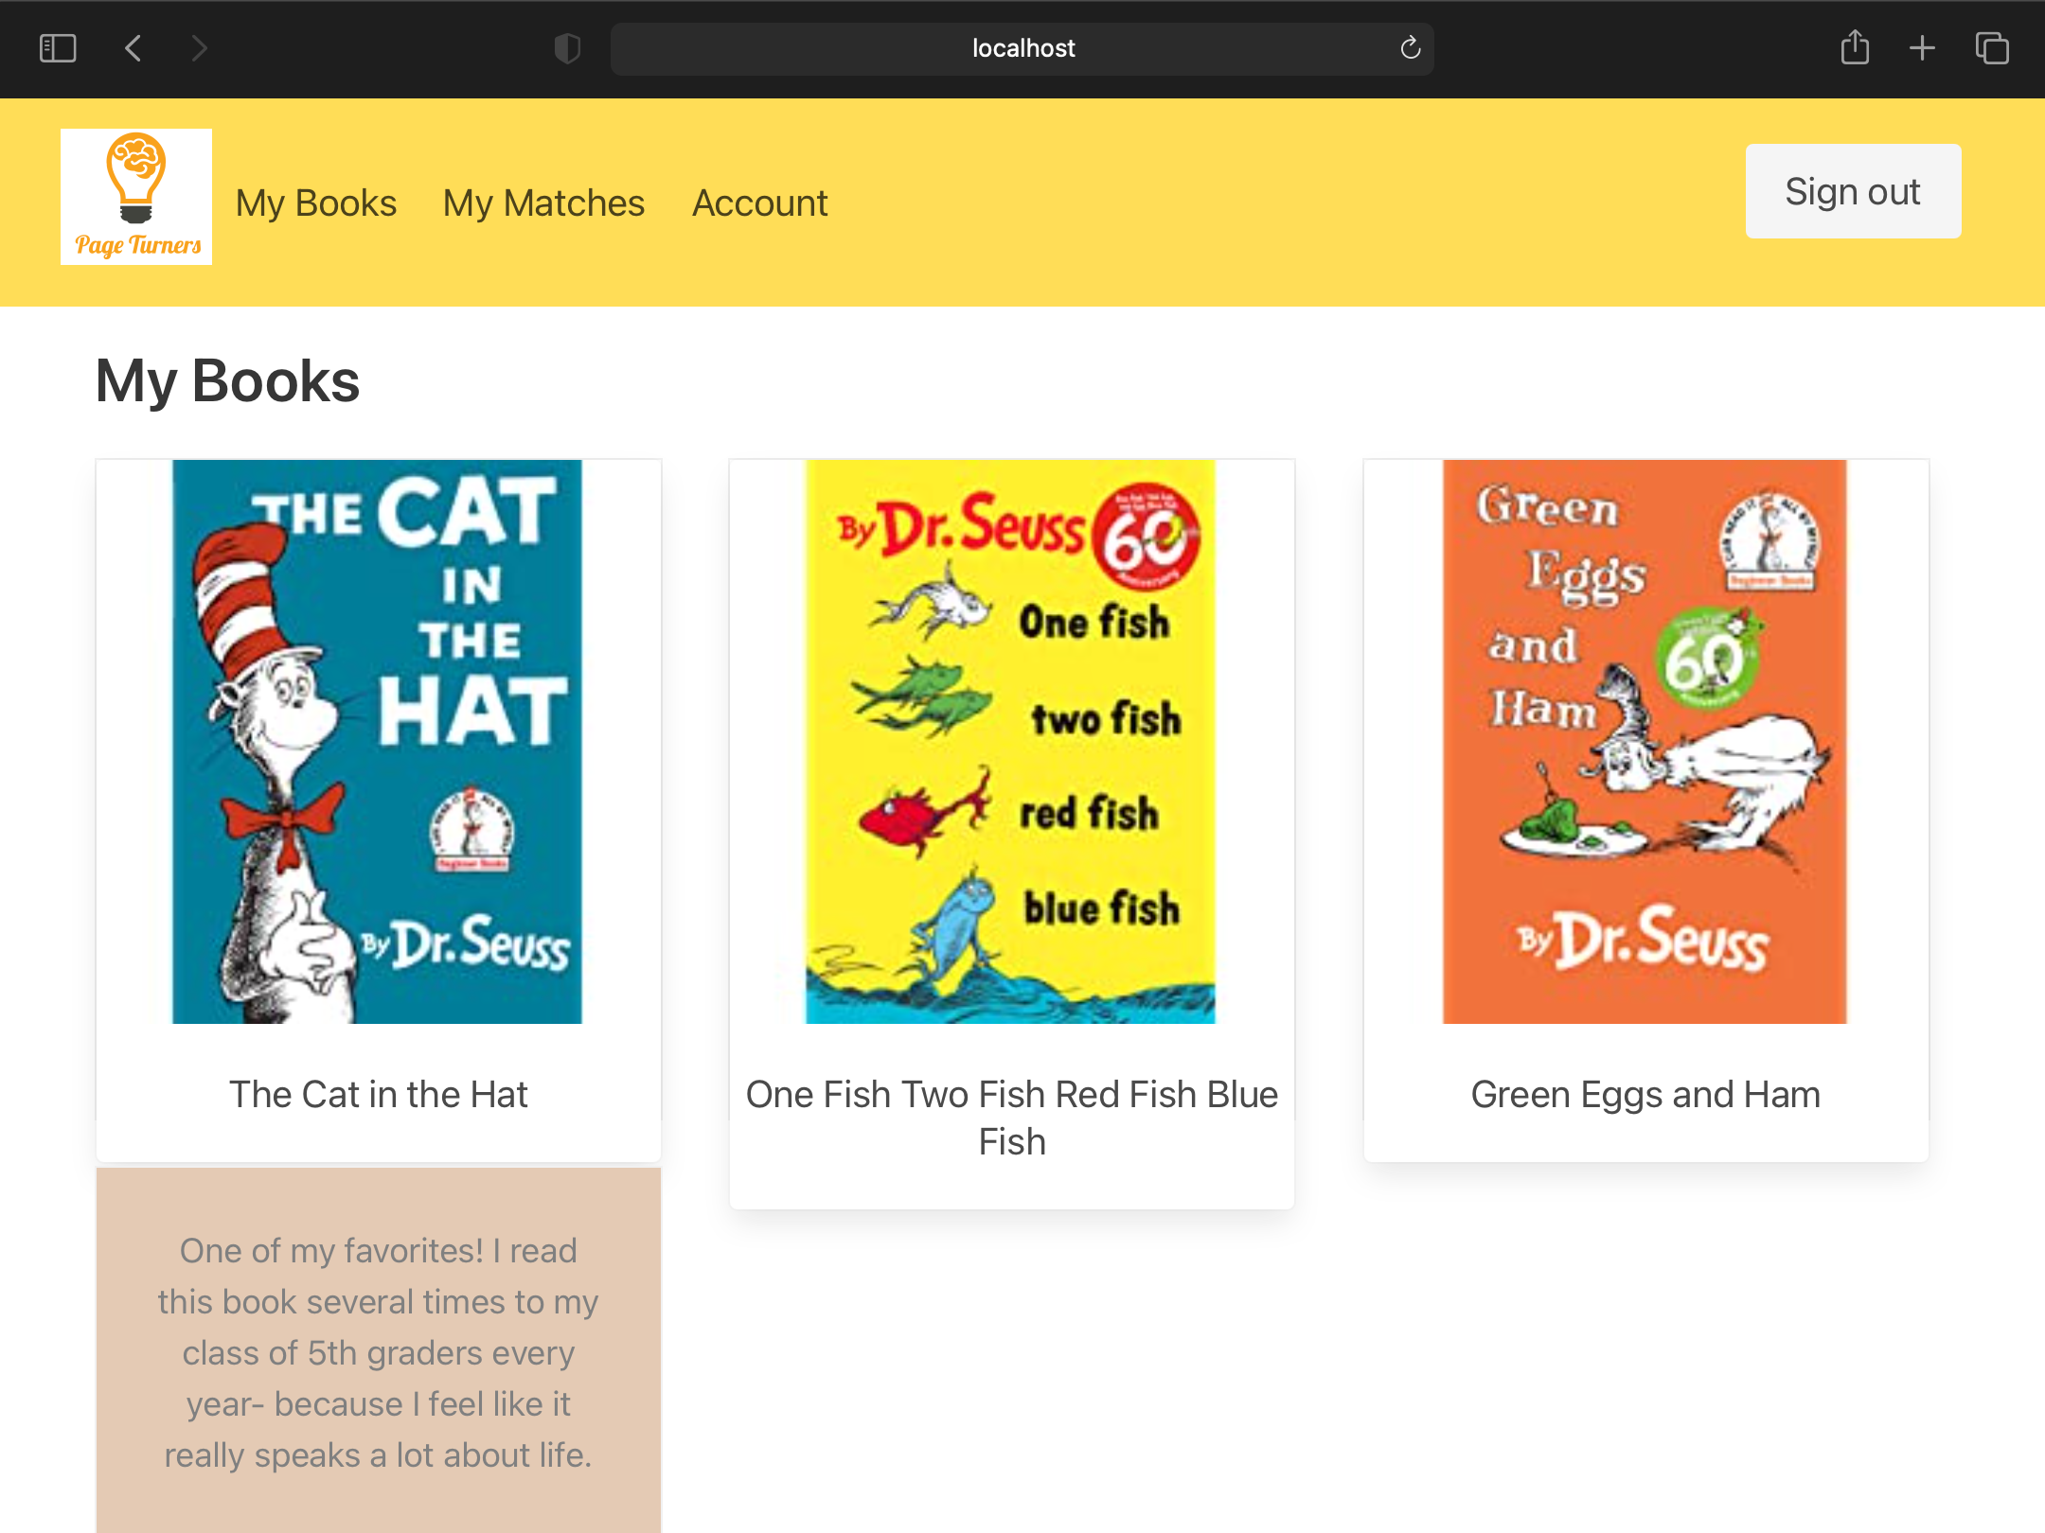Click the forward navigation arrow
The image size is (2045, 1533).
198,48
